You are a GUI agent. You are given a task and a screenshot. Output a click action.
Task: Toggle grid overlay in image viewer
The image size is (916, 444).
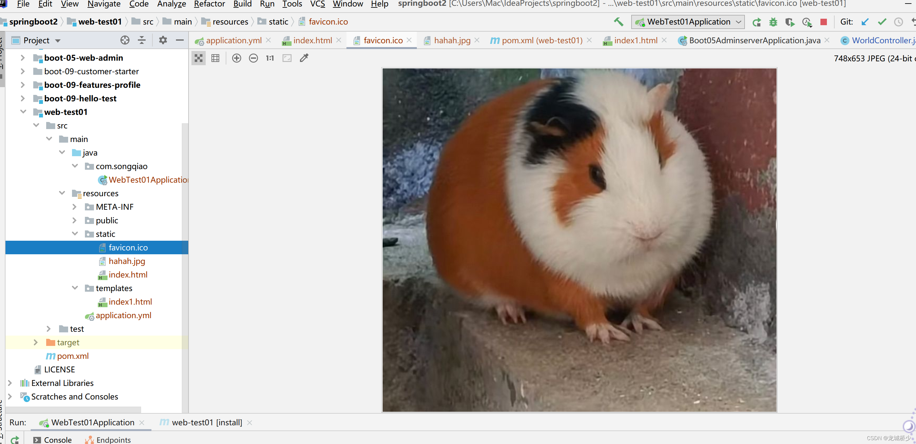click(x=215, y=58)
